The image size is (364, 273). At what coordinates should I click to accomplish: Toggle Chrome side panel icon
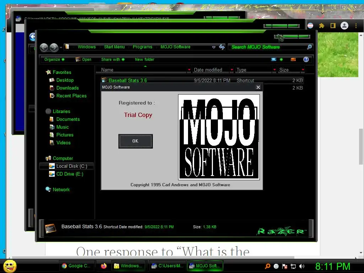click(x=333, y=26)
